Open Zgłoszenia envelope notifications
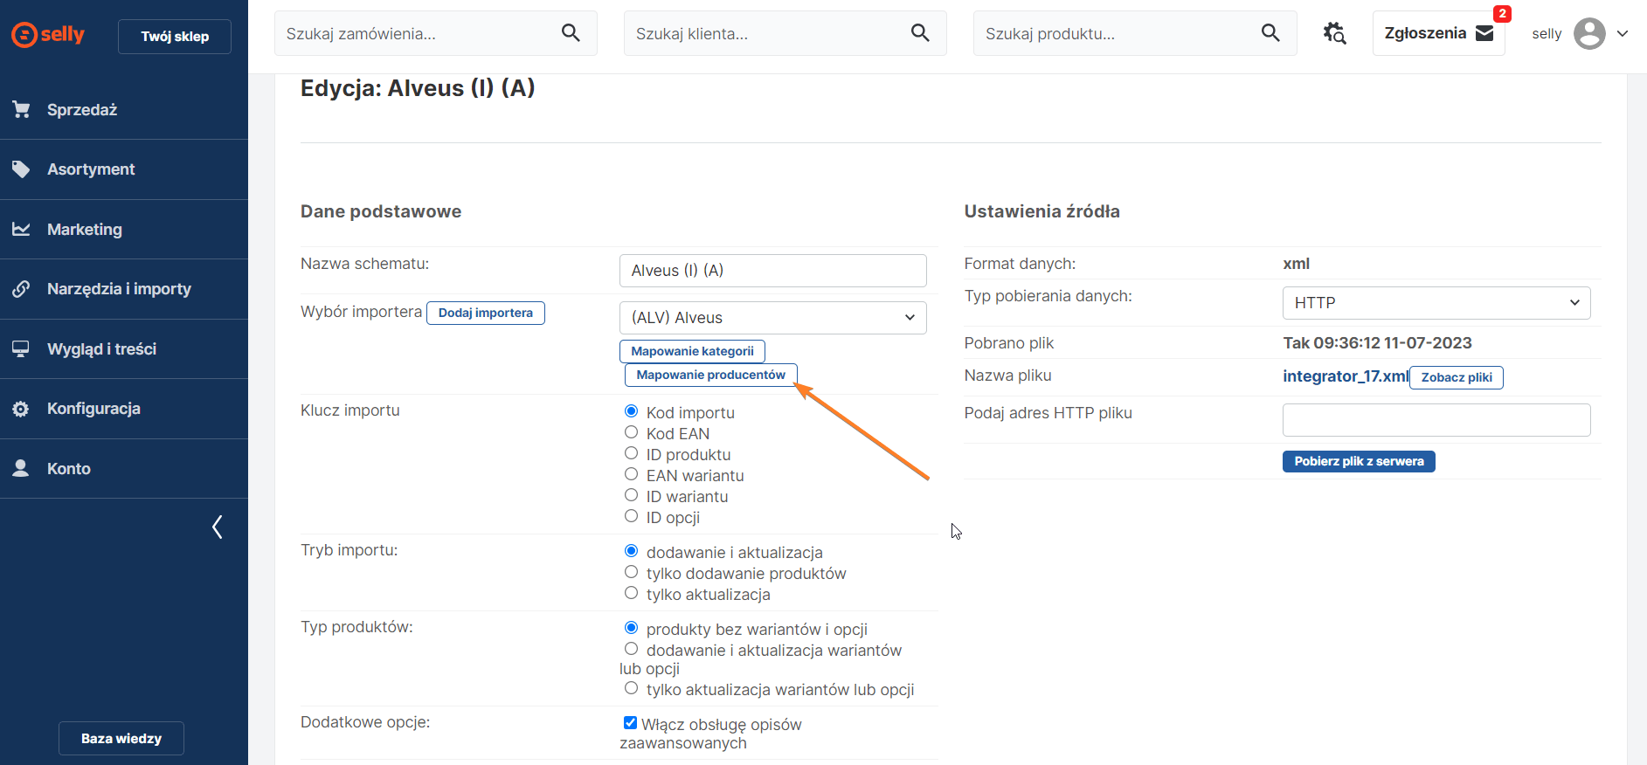The image size is (1647, 765). point(1484,33)
